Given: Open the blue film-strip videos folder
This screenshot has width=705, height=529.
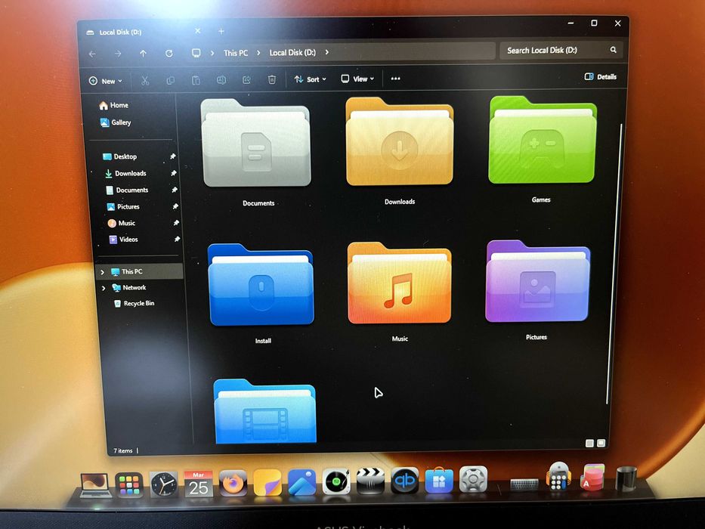Looking at the screenshot, I should 264,411.
